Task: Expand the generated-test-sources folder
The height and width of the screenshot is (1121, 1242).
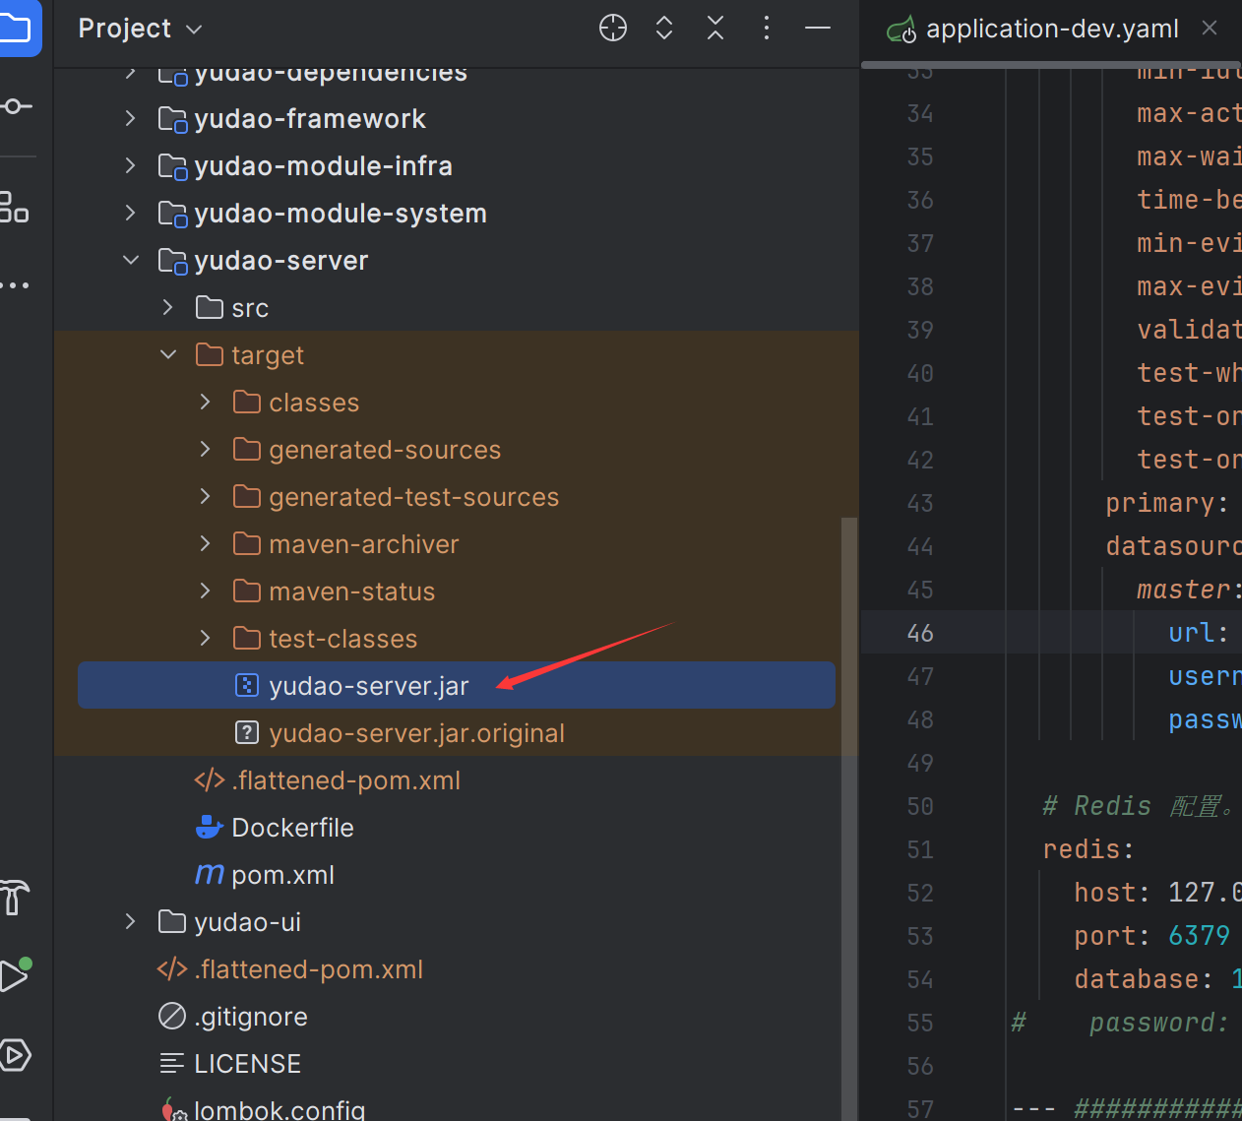Action: click(206, 496)
